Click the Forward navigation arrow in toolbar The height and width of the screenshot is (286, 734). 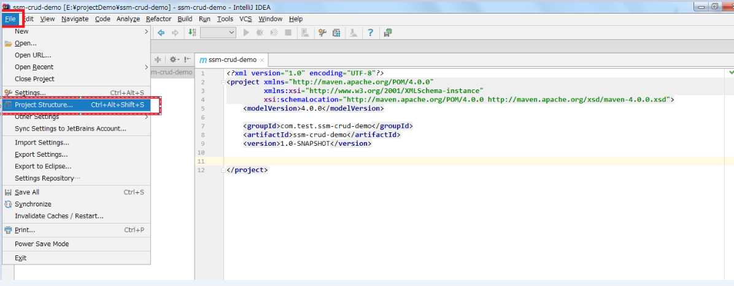click(175, 32)
